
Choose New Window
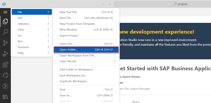(x=86, y=29)
